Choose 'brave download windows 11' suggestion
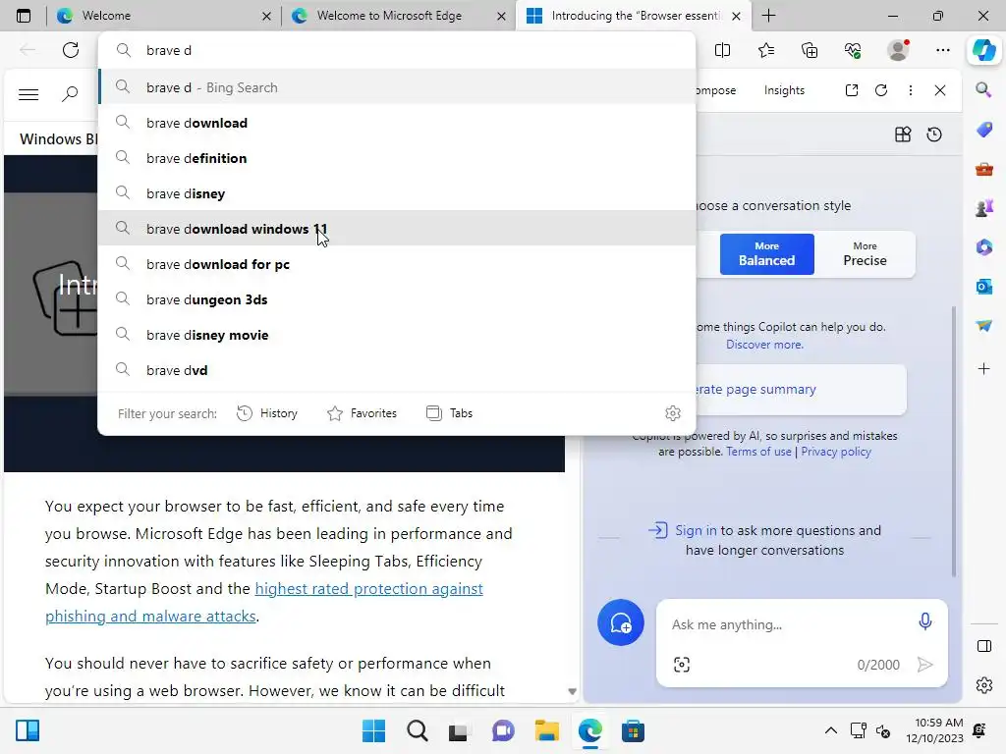1006x754 pixels. point(397,228)
